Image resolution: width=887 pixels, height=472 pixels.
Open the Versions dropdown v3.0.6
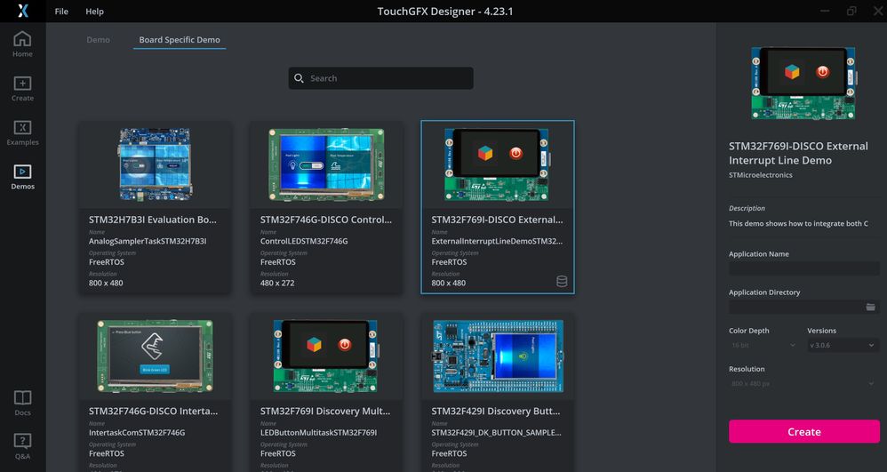click(x=843, y=345)
